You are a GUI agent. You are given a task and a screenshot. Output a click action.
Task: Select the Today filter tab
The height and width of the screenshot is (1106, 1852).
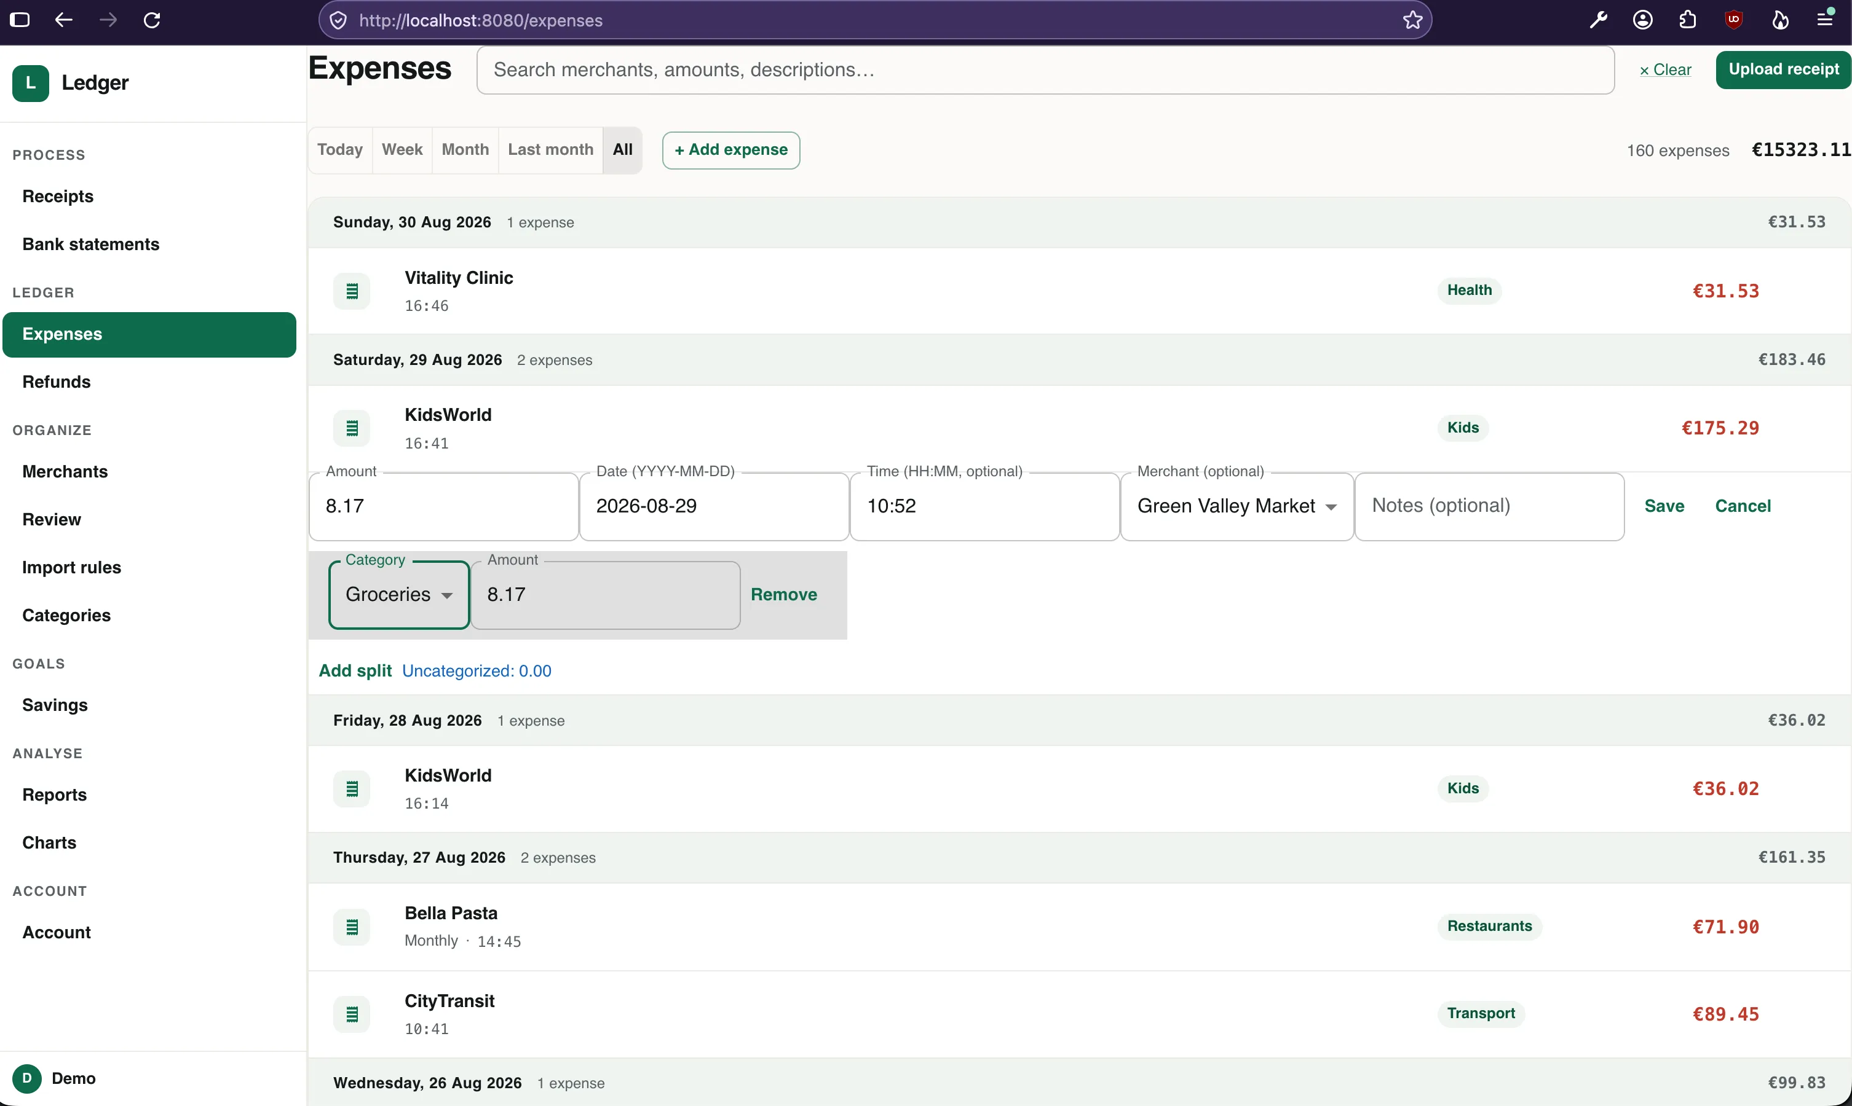[340, 150]
